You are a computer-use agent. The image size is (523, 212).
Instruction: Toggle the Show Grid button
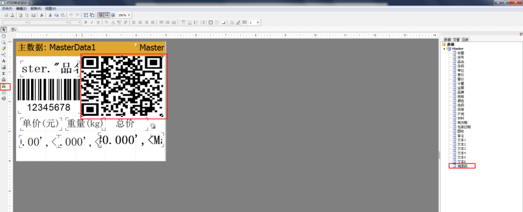click(x=100, y=15)
